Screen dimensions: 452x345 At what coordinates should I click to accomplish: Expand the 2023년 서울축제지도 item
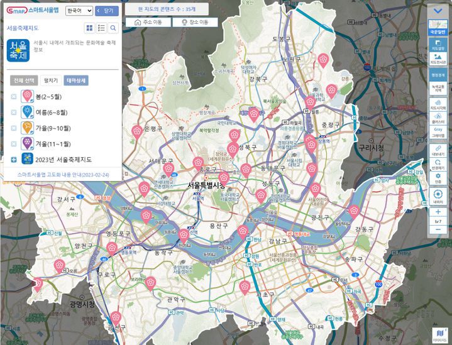(14, 160)
